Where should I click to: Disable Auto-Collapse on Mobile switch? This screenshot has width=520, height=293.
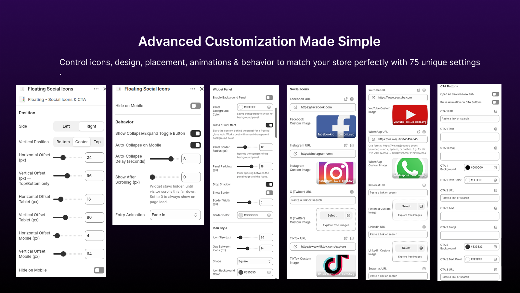click(196, 145)
